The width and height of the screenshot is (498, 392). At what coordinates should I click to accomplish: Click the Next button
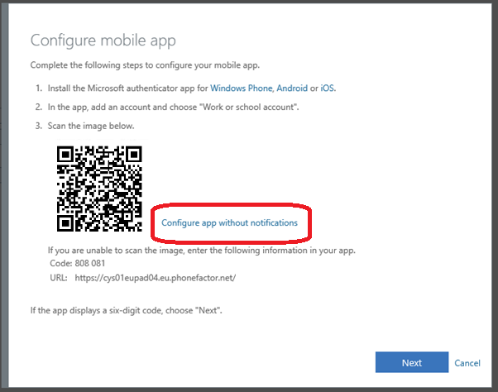412,362
